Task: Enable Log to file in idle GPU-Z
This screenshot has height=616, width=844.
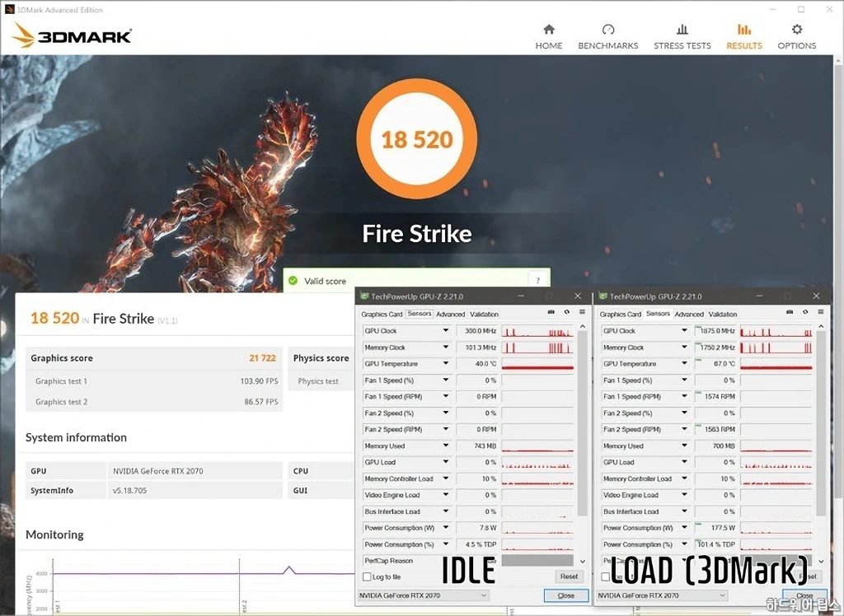Action: (367, 576)
